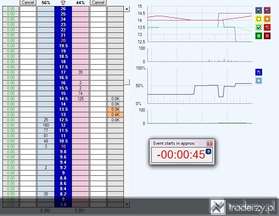Click back amount 25 at 12.5

(46, 120)
